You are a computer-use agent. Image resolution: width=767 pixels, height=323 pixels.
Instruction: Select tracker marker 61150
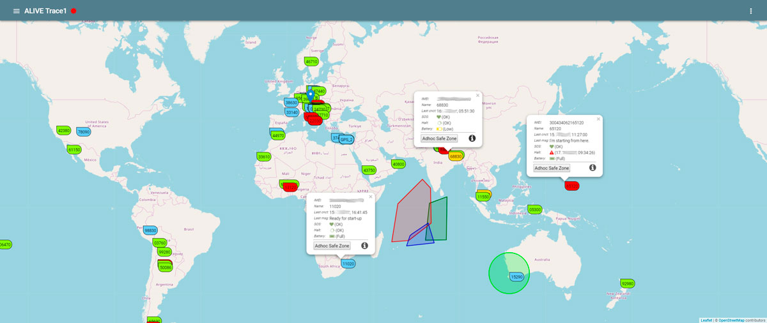[74, 149]
